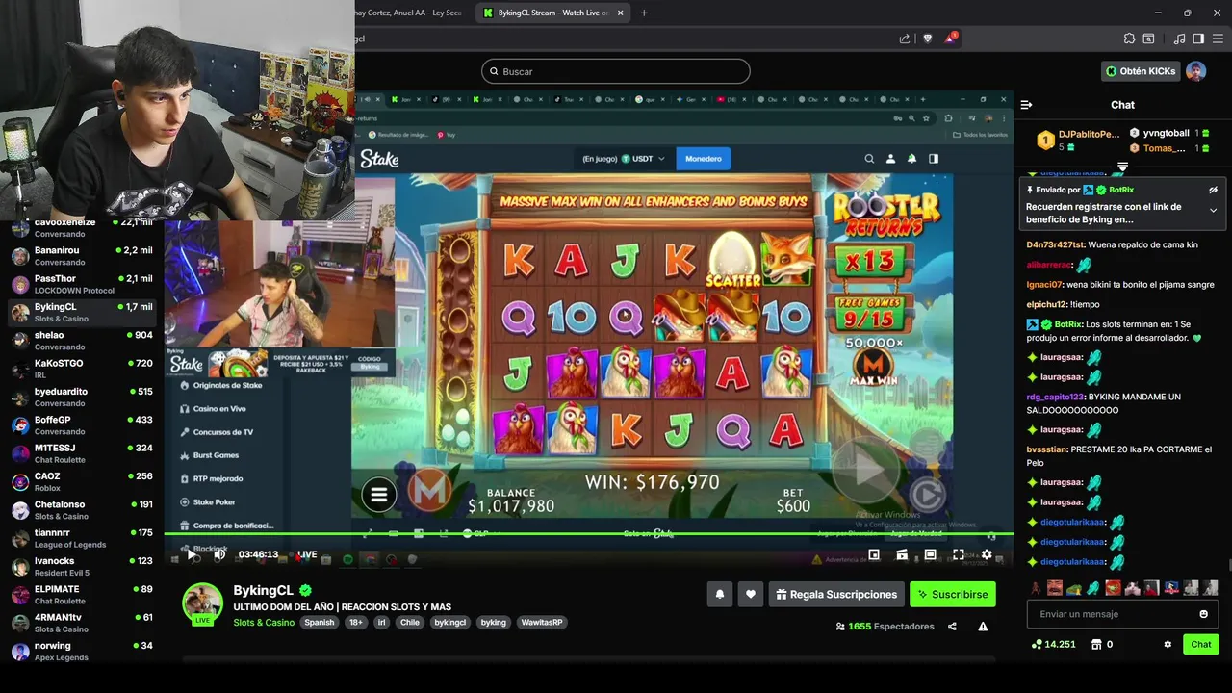This screenshot has width=1232, height=693.
Task: Click the 1655 Espectadores viewer count
Action: 885,627
